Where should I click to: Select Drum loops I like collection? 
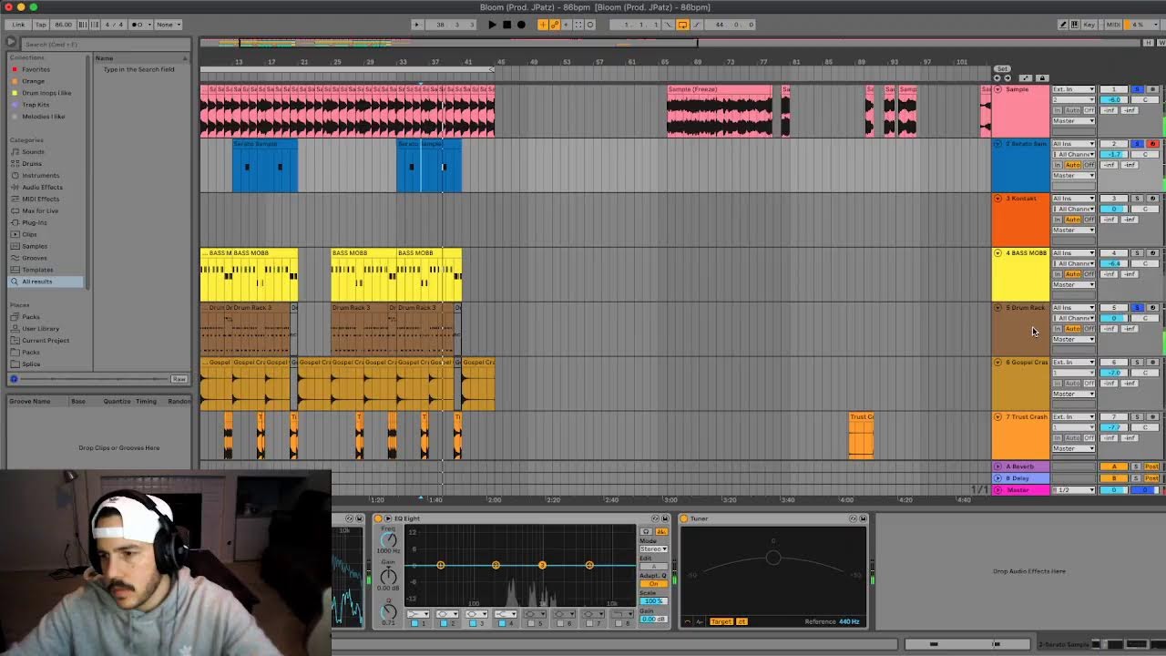(x=46, y=93)
